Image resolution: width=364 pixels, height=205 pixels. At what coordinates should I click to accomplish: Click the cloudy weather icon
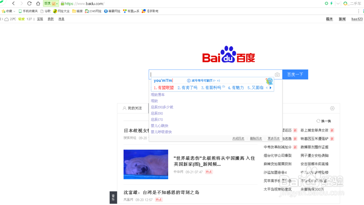[7, 19]
